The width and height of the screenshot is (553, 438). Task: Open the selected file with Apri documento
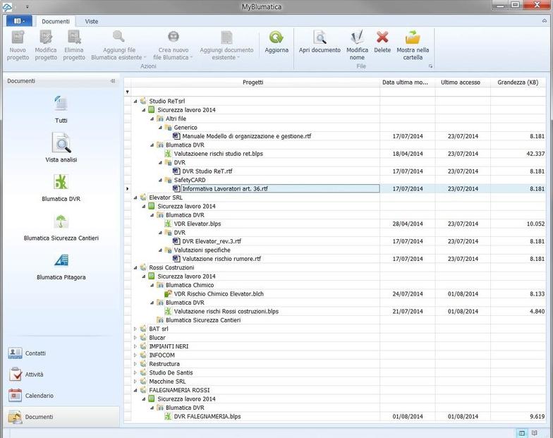point(320,38)
